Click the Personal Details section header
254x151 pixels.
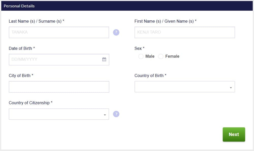[19, 6]
